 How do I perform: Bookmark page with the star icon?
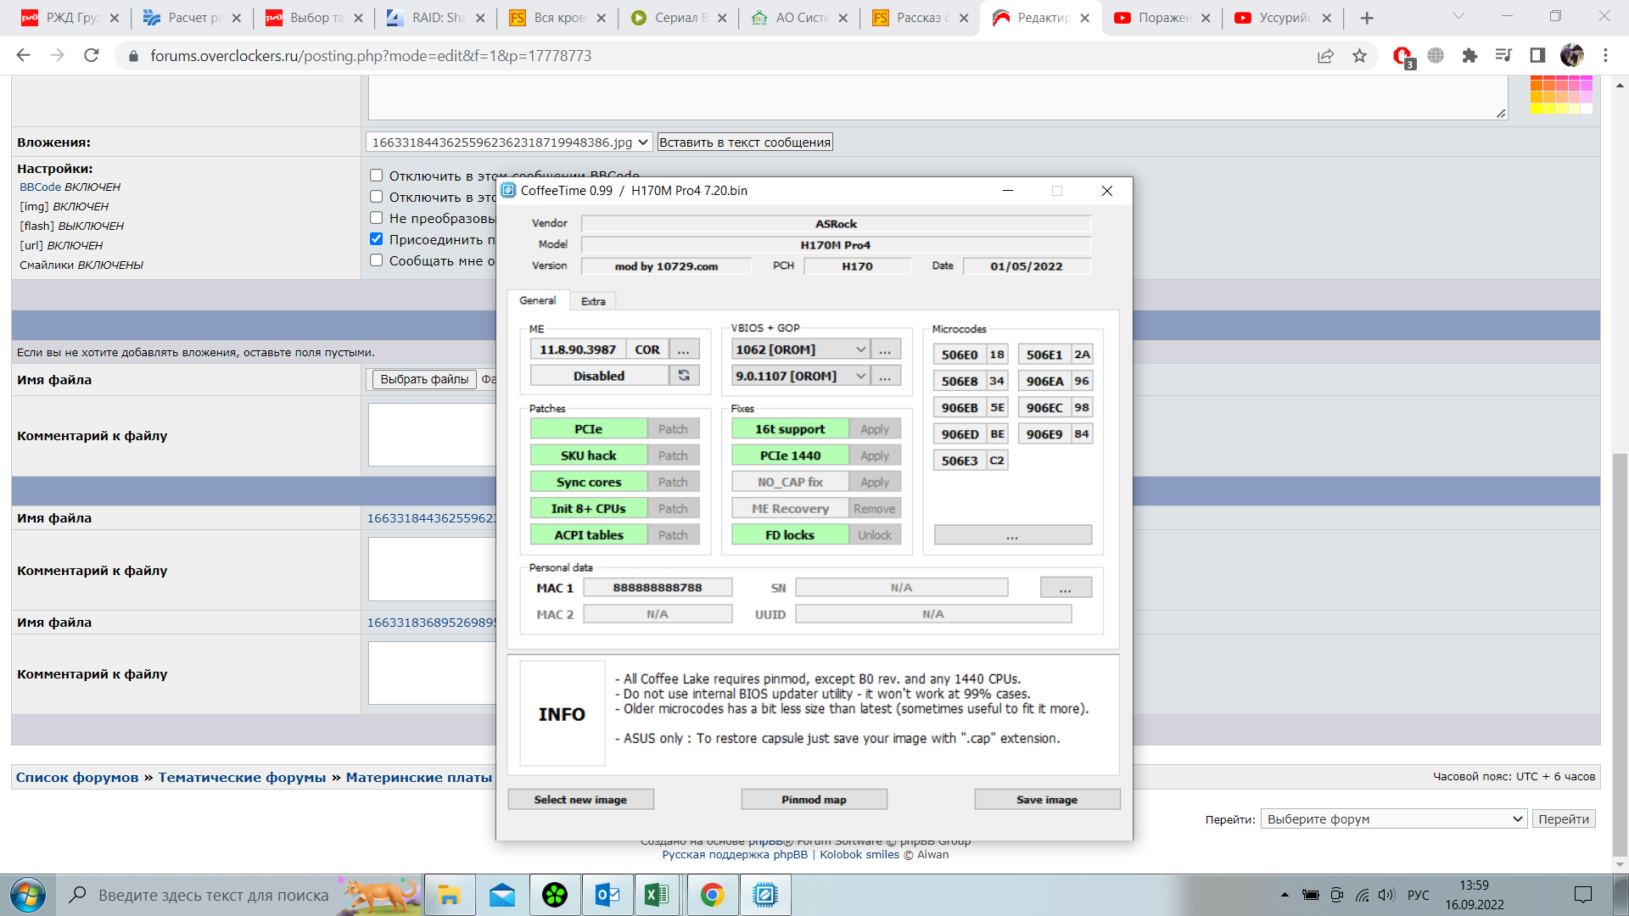coord(1360,56)
